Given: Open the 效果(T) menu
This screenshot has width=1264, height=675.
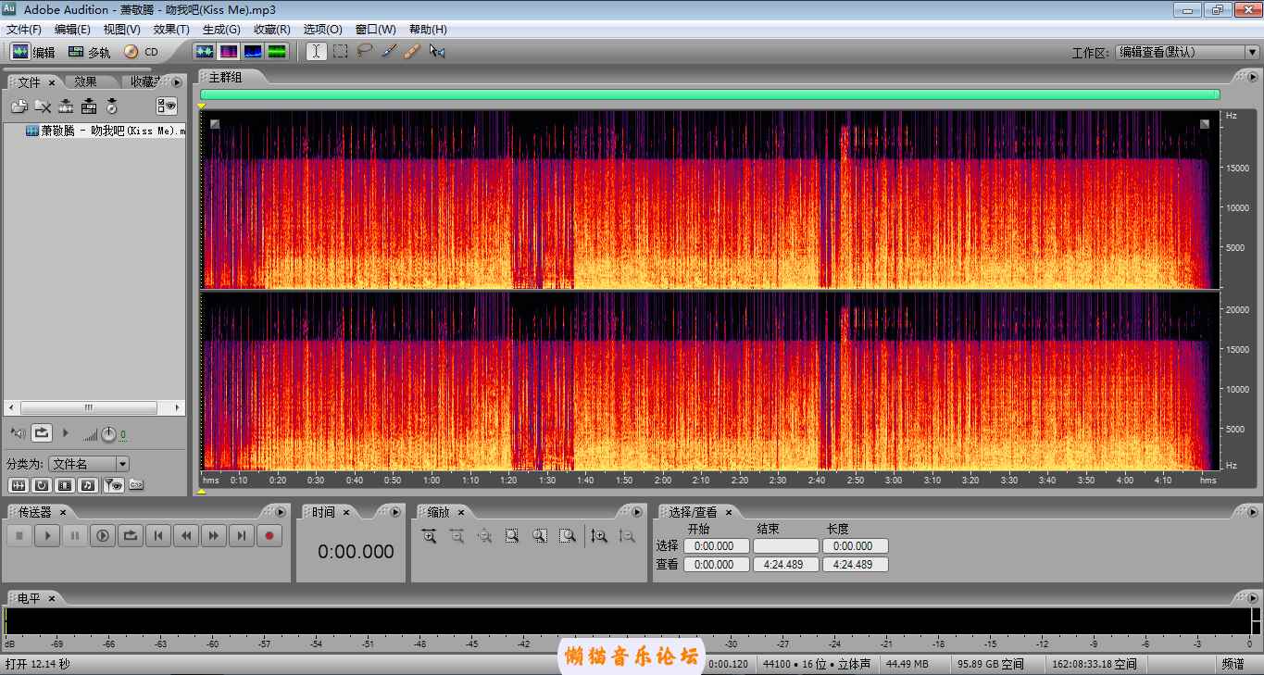Looking at the screenshot, I should pyautogui.click(x=171, y=30).
